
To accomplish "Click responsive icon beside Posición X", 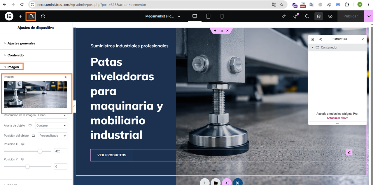I will (23, 144).
